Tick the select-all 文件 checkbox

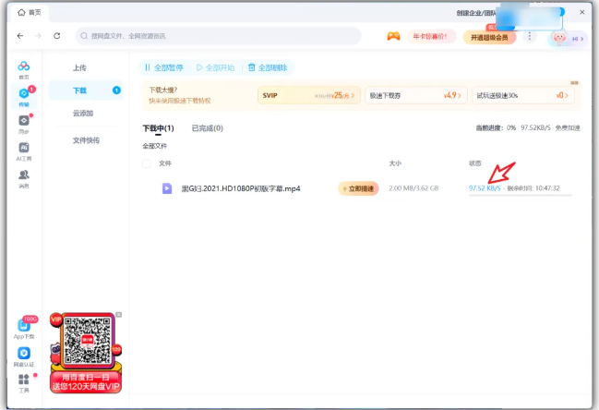(x=147, y=163)
